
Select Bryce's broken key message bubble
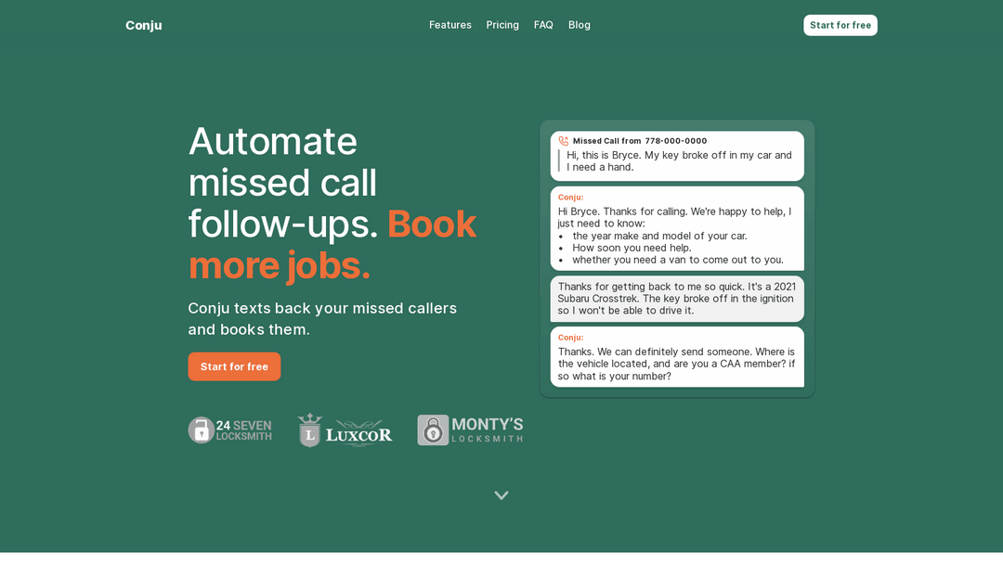coord(679,161)
